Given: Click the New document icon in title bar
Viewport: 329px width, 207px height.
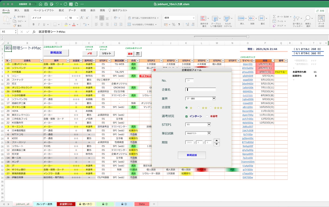Looking at the screenshot, I should click(77, 4).
